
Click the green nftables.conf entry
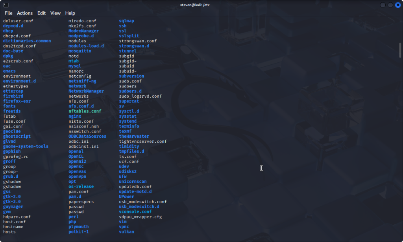tap(85, 111)
